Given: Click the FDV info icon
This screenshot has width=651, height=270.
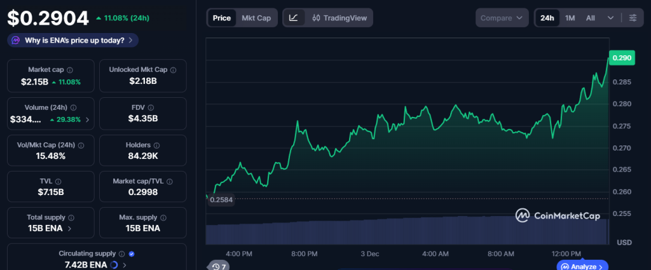Looking at the screenshot, I should click(156, 107).
